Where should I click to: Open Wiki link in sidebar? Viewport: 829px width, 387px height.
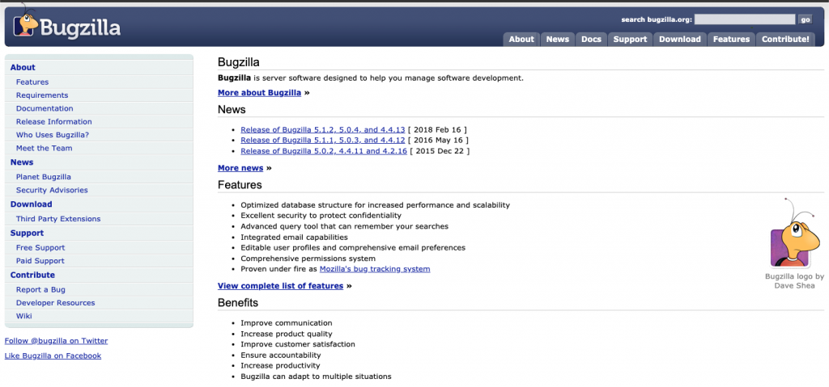[23, 316]
